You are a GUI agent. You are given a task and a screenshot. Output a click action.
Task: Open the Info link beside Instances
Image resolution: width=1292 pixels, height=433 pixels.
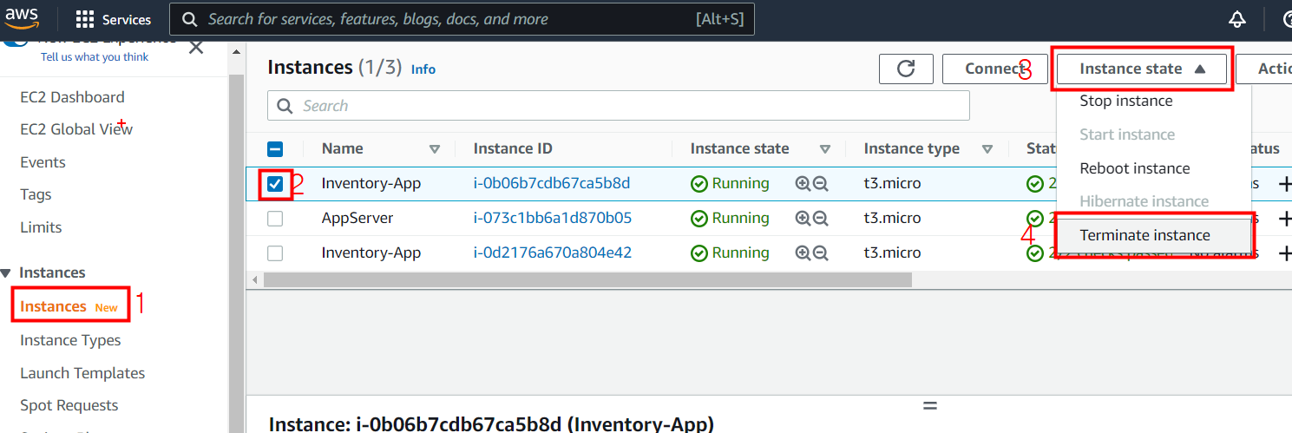[x=423, y=69]
